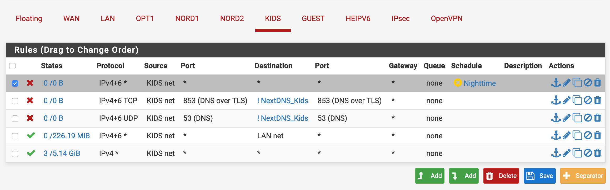Viewport: 610px width, 190px height.
Task: Click the anchor icon on the top rule
Action: 555,83
